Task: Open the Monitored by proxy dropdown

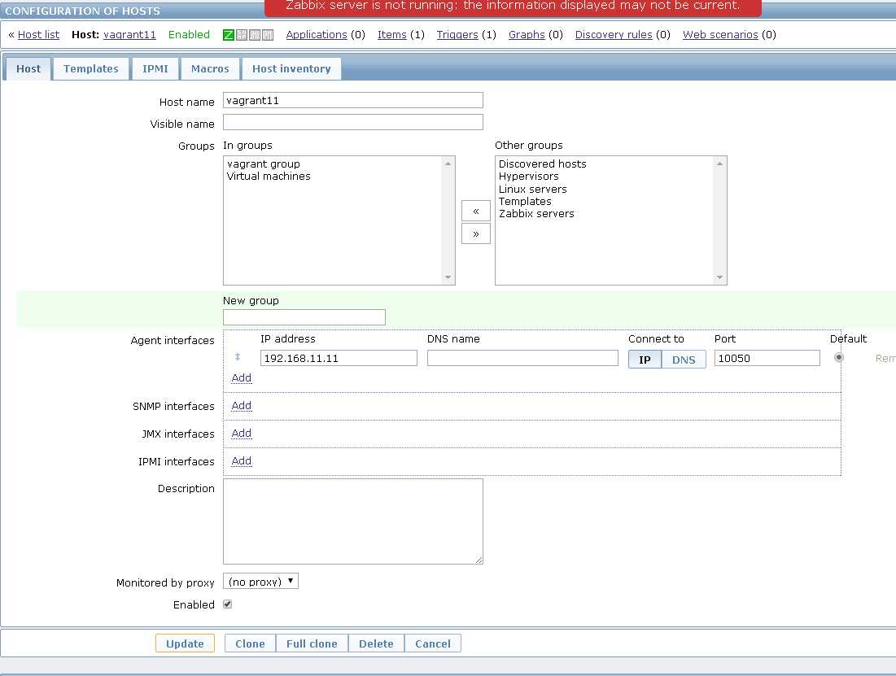Action: click(260, 581)
